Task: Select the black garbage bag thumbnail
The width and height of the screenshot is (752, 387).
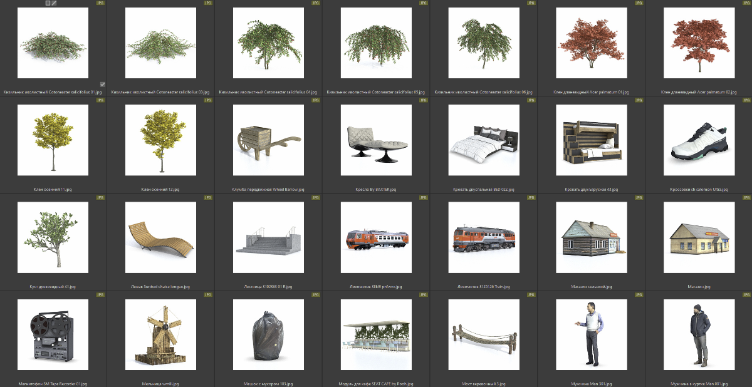Action: tap(268, 334)
